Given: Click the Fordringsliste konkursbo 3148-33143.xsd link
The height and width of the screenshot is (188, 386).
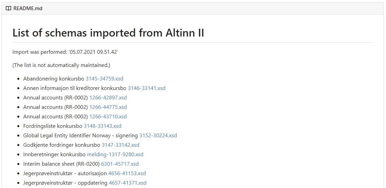Looking at the screenshot, I should 102,126.
